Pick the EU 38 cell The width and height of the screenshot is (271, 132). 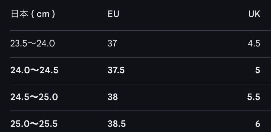[113, 97]
